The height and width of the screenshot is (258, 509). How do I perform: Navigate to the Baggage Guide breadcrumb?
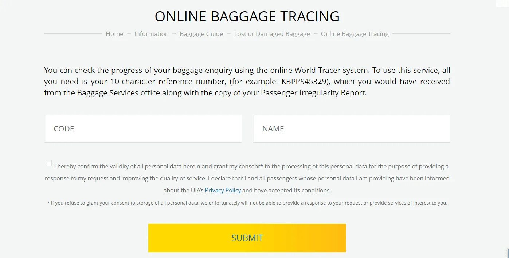tap(201, 34)
